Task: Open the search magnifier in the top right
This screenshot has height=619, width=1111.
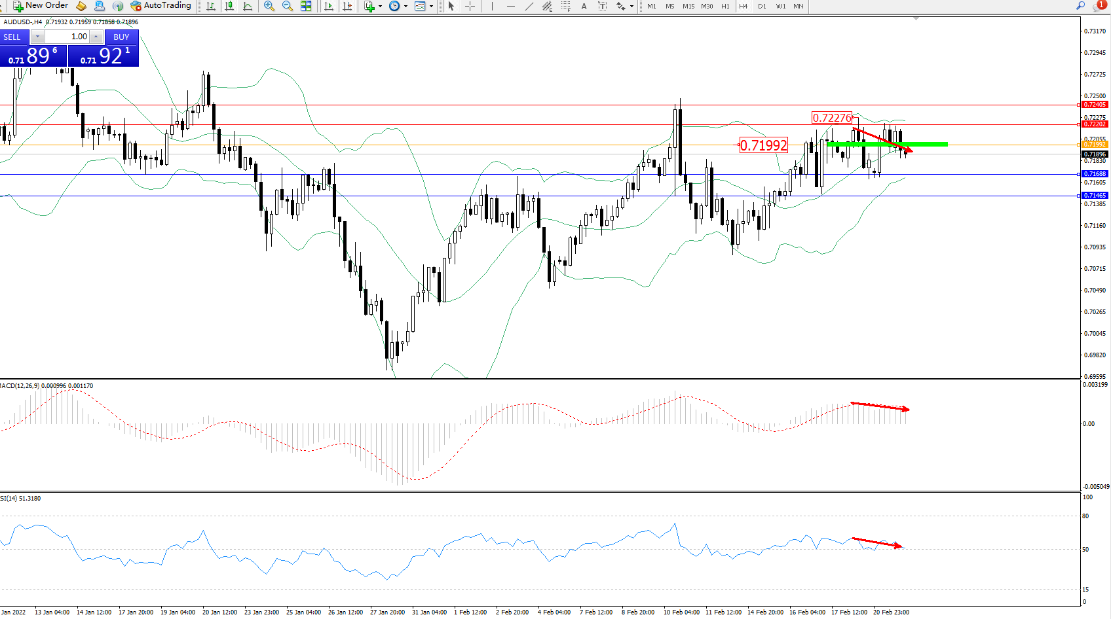Action: (1080, 6)
